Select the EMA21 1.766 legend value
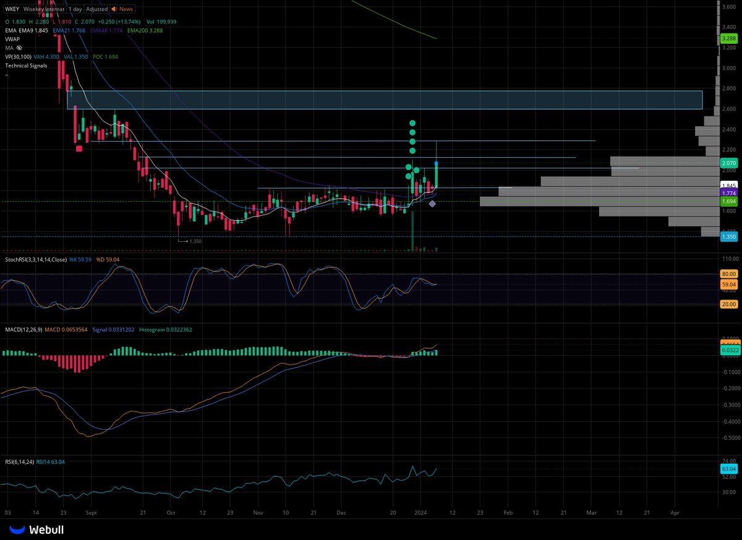 (x=69, y=30)
